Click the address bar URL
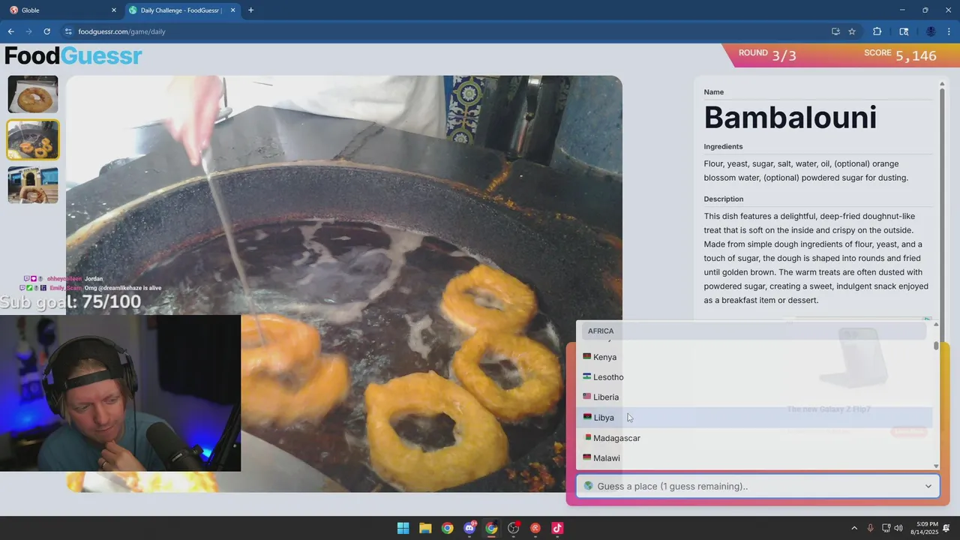This screenshot has height=540, width=960. (x=121, y=31)
